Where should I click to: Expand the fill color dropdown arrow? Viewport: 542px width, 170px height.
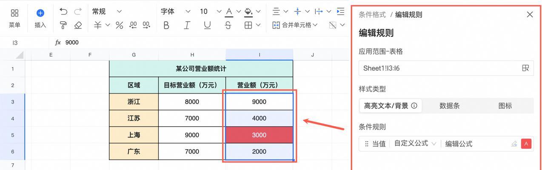pos(258,12)
